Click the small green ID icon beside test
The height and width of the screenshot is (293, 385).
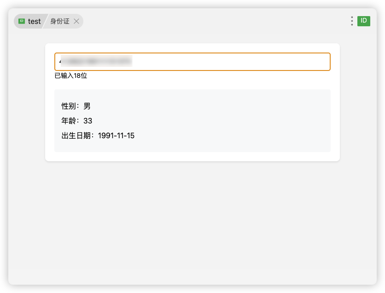click(x=22, y=21)
